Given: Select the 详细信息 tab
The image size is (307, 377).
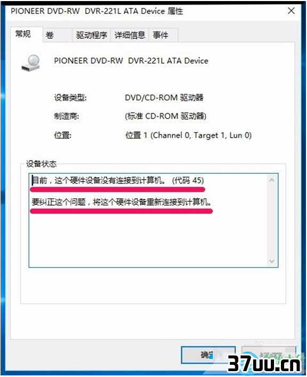Looking at the screenshot, I should pyautogui.click(x=130, y=35).
